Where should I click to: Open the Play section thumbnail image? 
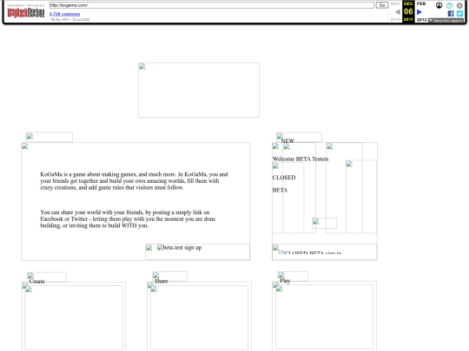pos(324,316)
